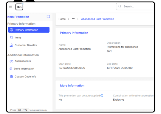161x114 pixels.
Task: Click the Primary Information info icon
Action: click(x=11, y=30)
